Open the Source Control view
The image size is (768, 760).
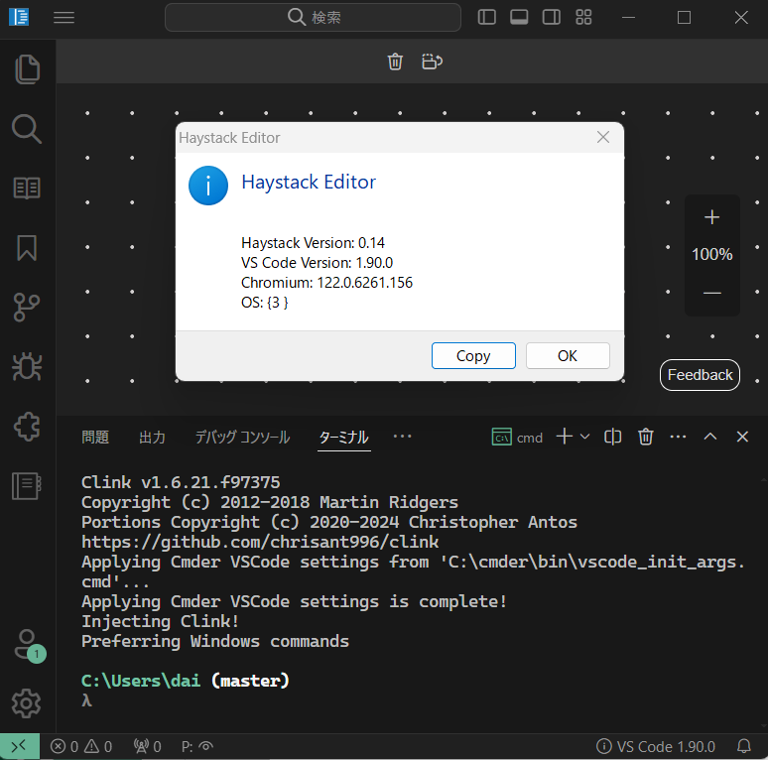pos(27,307)
